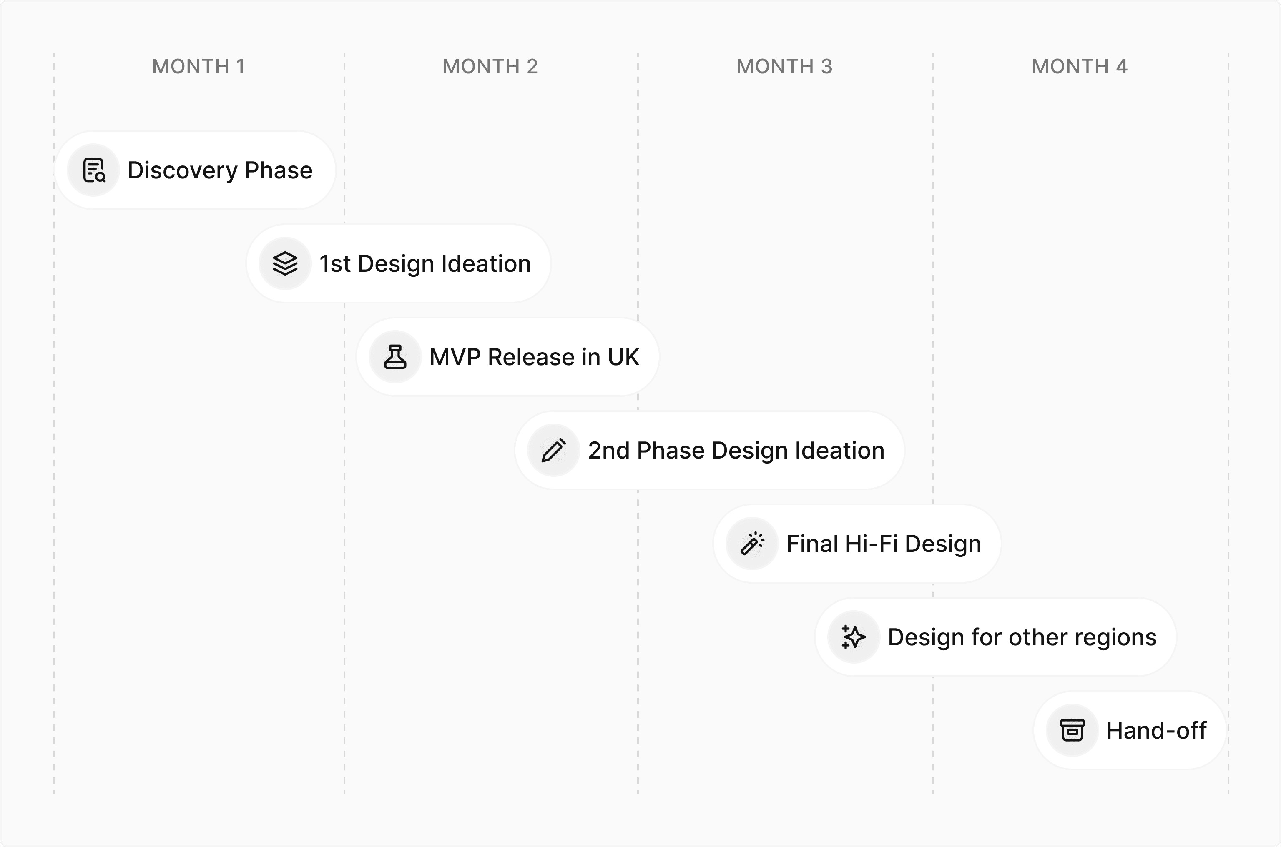Select the Final Hi-Fi Design label
The image size is (1281, 847).
[x=884, y=544]
